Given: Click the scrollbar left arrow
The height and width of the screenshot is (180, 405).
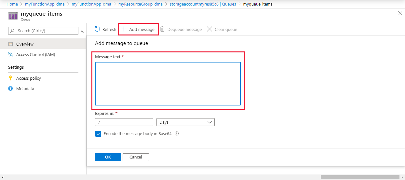Looking at the screenshot, I should coord(3,177).
